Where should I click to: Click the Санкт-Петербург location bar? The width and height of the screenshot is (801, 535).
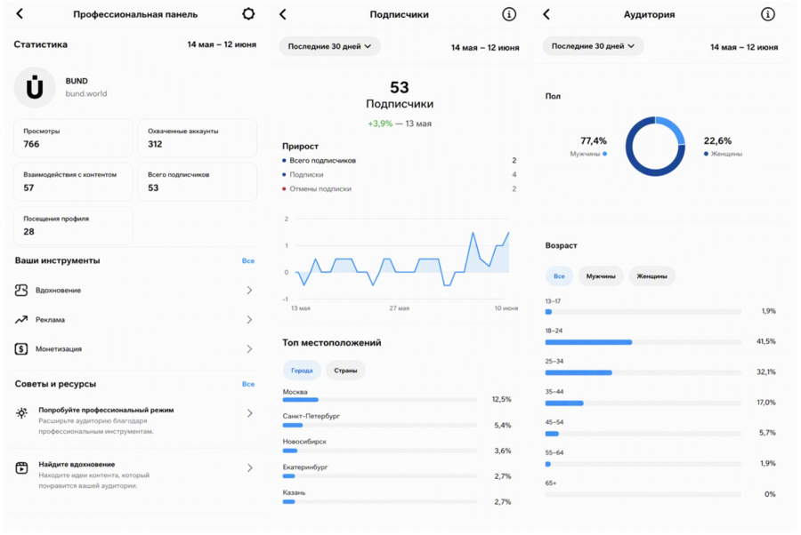[x=379, y=426]
